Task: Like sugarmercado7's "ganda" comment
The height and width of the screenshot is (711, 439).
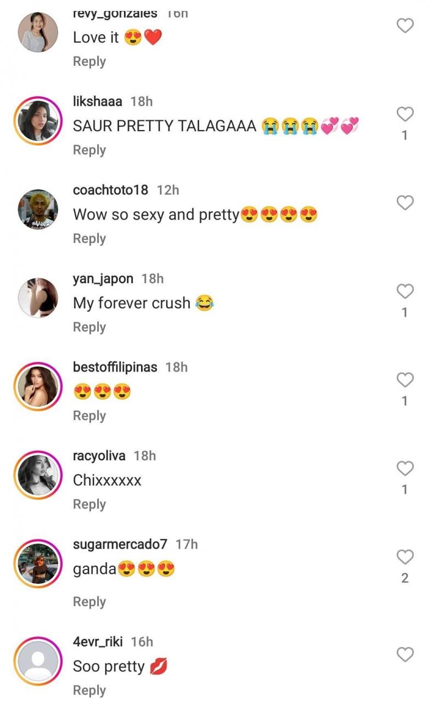Action: tap(405, 557)
